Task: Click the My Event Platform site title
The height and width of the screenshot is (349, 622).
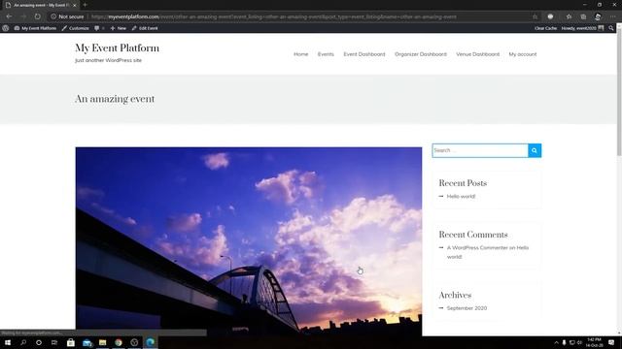Action: pyautogui.click(x=117, y=48)
